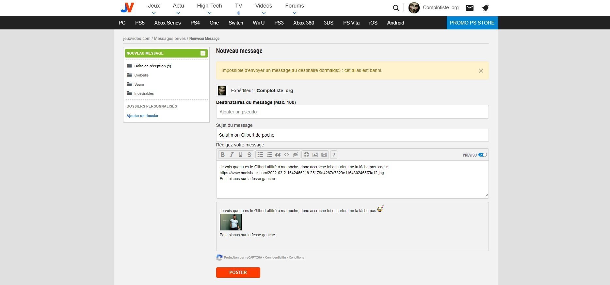This screenshot has width=610, height=285.
Task: Insert a quote block
Action: click(278, 155)
